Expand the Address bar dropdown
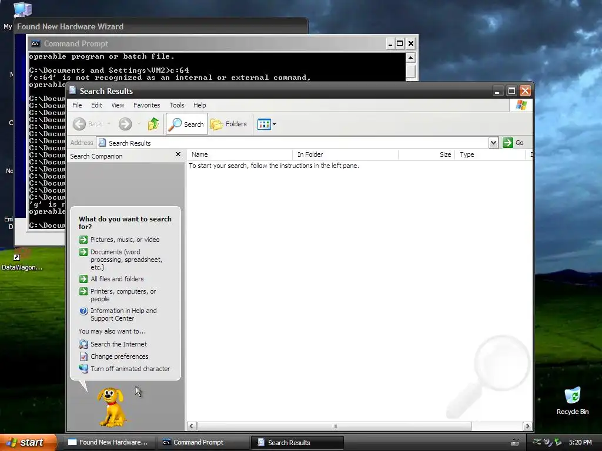602x451 pixels. (493, 143)
